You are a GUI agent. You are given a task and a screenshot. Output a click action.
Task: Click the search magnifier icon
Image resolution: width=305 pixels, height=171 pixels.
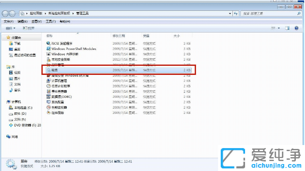click(x=299, y=13)
